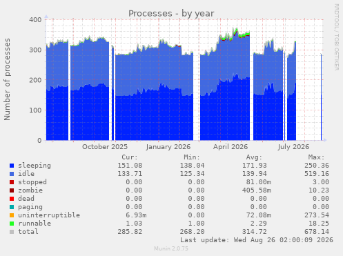Click the Last update timestamp text
The width and height of the screenshot is (343, 256).
click(x=257, y=240)
